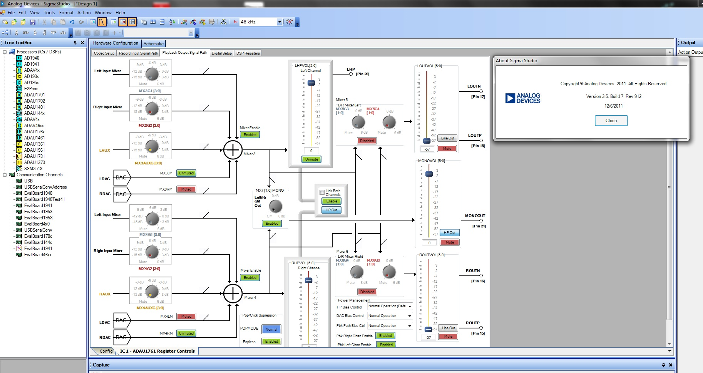Toggle the MX3LM Unmuted button
Screen dimensions: 703x373
(x=186, y=173)
